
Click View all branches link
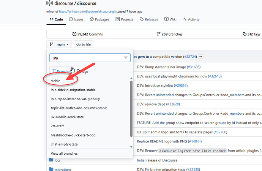click(64, 154)
